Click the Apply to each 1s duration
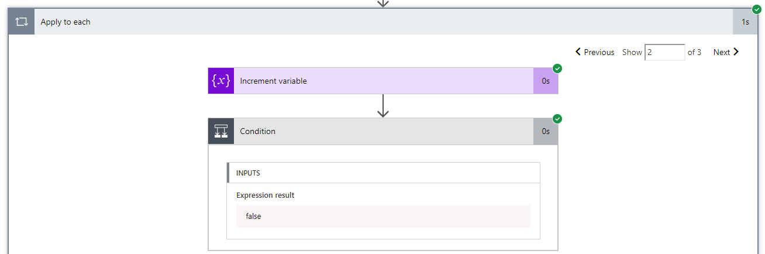The height and width of the screenshot is (254, 765). click(745, 22)
